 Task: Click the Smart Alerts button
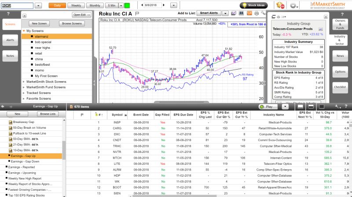(x=209, y=13)
